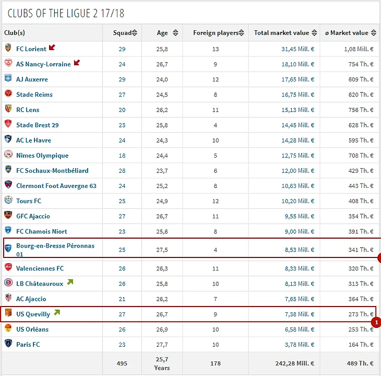Open the Paris FC club link
Screen dimensions: 381x376
[28, 344]
